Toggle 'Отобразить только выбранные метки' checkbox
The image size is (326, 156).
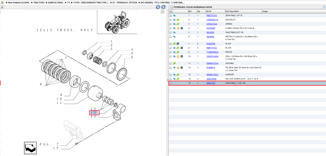(x=171, y=7)
